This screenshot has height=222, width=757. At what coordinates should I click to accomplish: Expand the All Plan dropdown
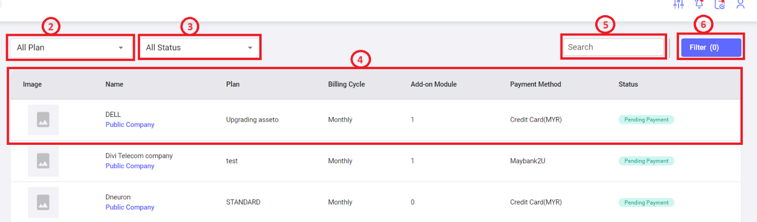tap(71, 47)
